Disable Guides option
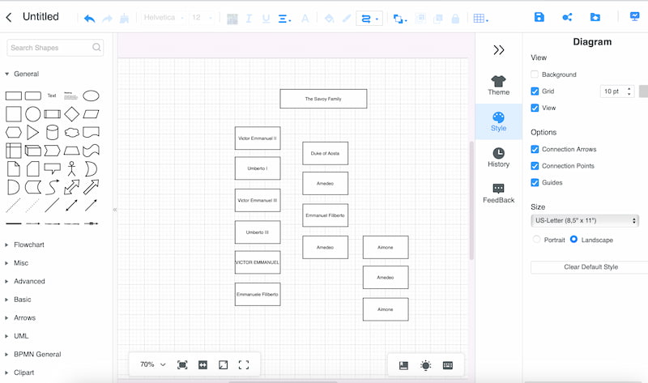The width and height of the screenshot is (648, 383). 535,183
